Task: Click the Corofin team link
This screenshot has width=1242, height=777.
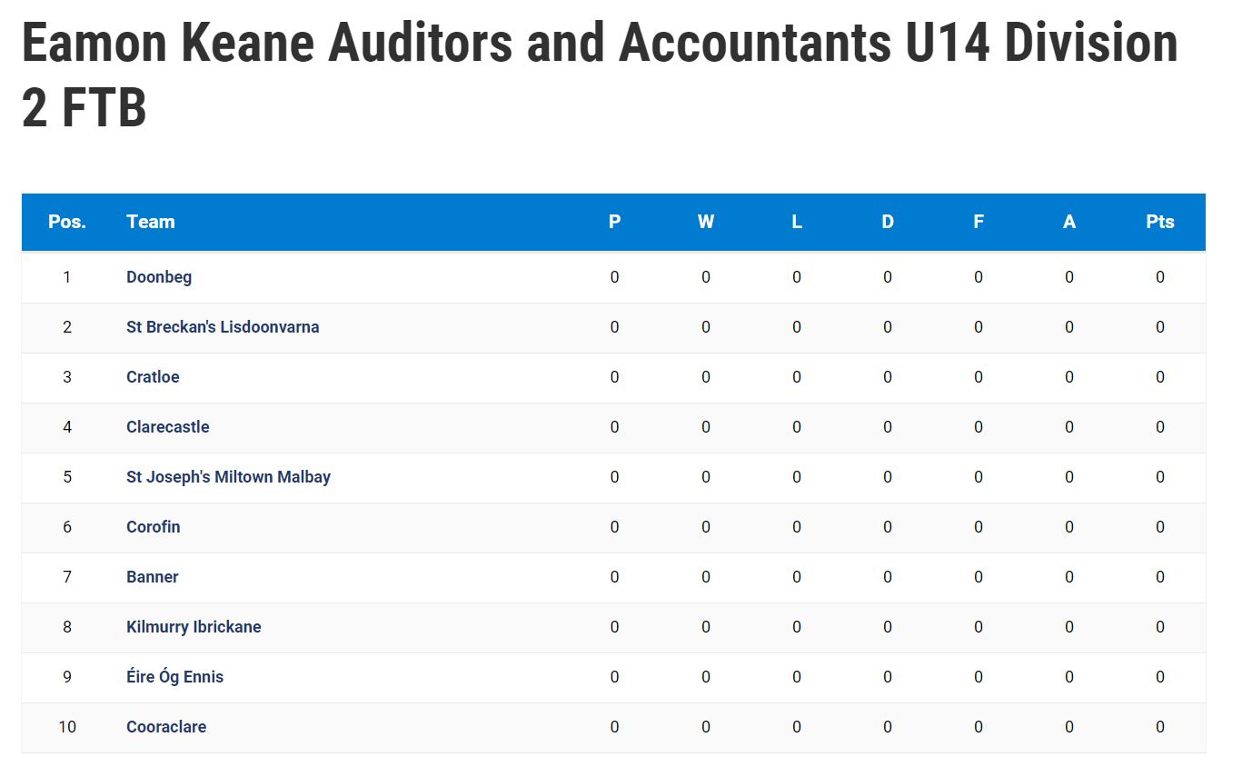Action: pyautogui.click(x=153, y=527)
